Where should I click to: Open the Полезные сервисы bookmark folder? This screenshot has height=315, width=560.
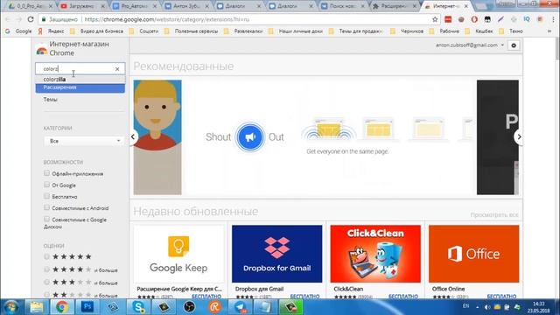point(192,31)
